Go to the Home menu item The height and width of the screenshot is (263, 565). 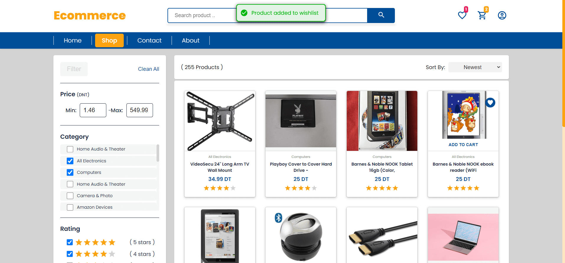73,40
